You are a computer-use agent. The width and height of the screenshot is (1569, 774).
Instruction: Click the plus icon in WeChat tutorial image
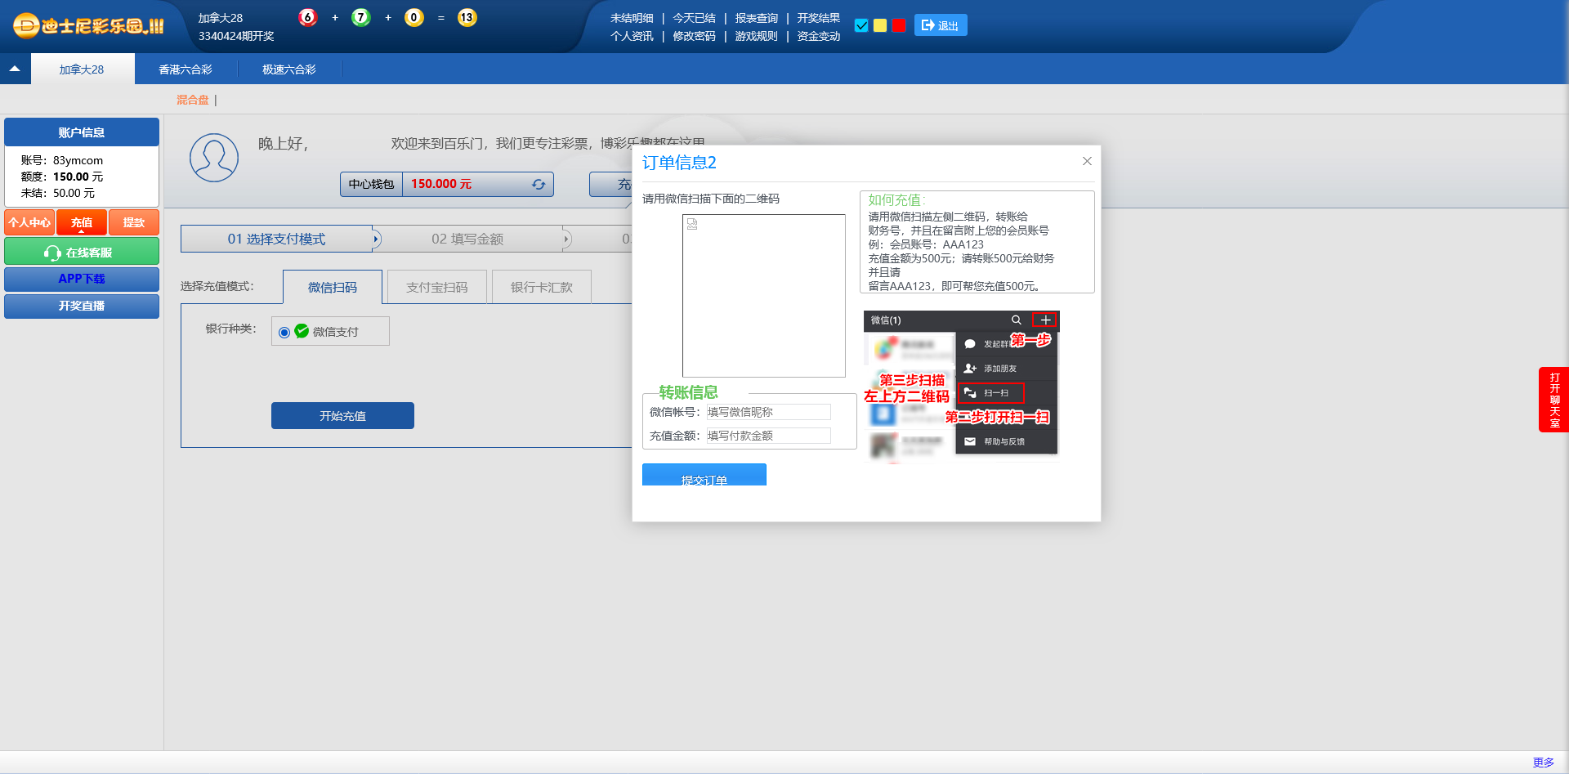tap(1045, 320)
